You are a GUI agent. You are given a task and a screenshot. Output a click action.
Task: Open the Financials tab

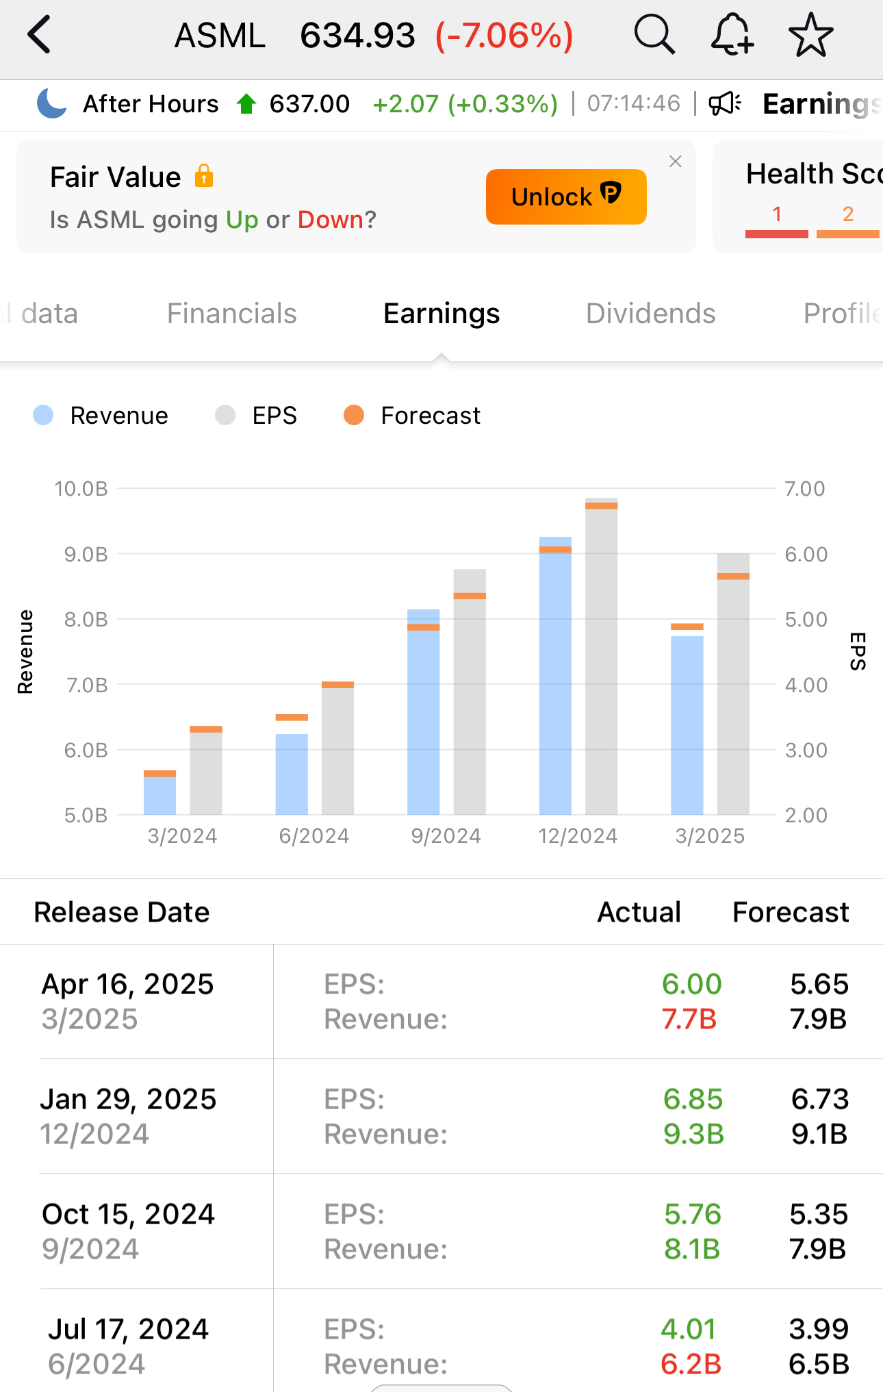point(232,314)
